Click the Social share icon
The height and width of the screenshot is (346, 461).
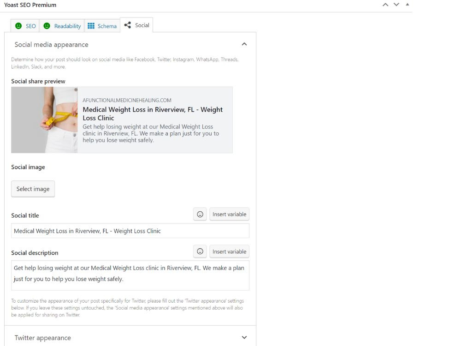click(127, 25)
